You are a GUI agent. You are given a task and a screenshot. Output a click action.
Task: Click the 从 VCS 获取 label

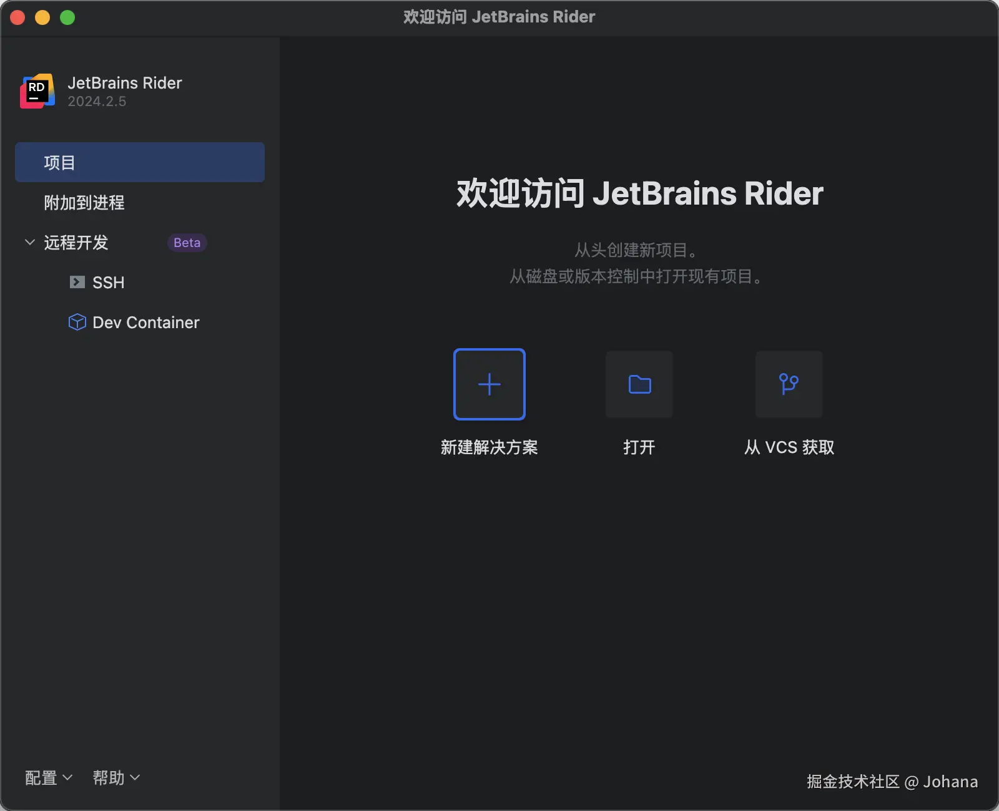(789, 447)
